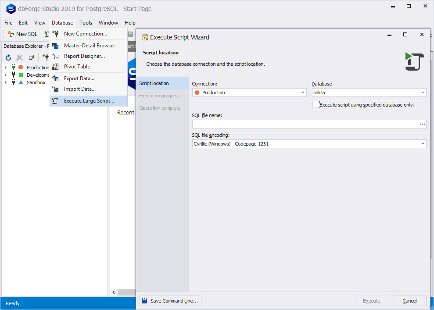The image size is (434, 310).
Task: Click the new connection plug icon in Database Explorer toolbar
Action: point(45,57)
